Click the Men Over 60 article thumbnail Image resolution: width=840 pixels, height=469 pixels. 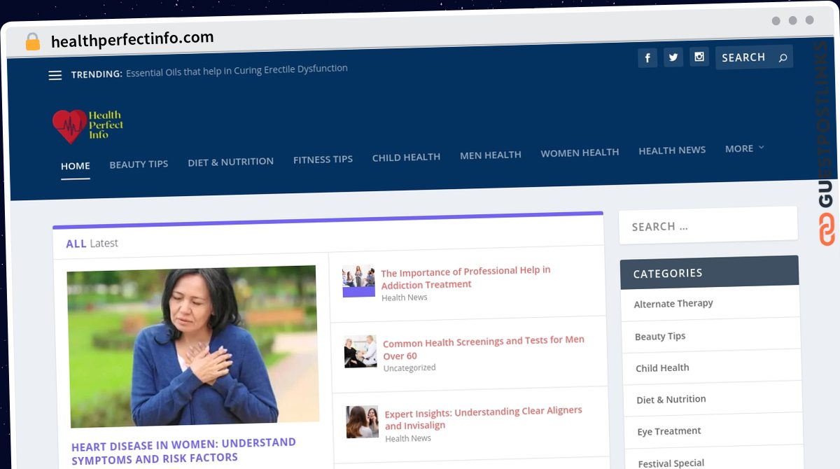coord(360,351)
